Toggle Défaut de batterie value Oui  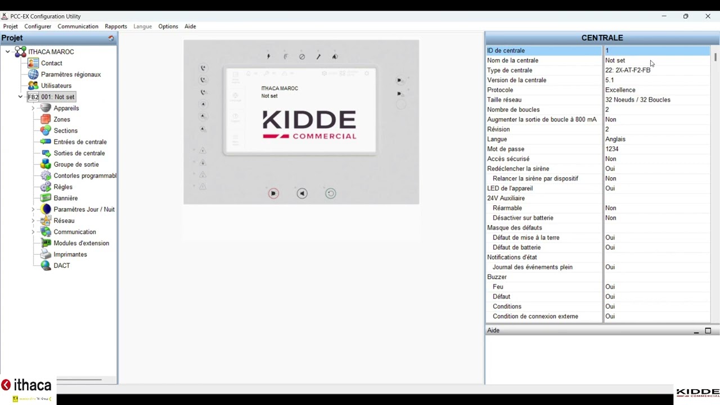point(657,247)
